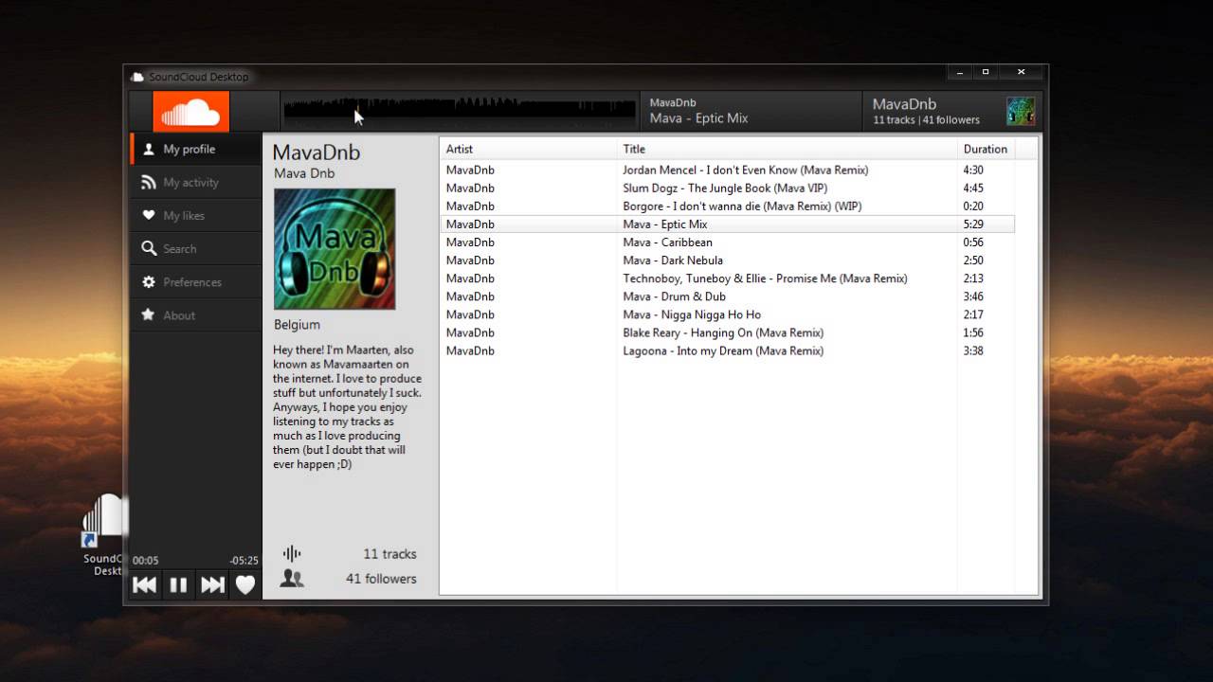Minimize the SoundCloud Desktop window
Viewport: 1213px width, 682px height.
[960, 72]
